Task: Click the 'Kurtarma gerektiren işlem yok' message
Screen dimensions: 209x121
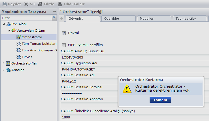Action: click(163, 90)
